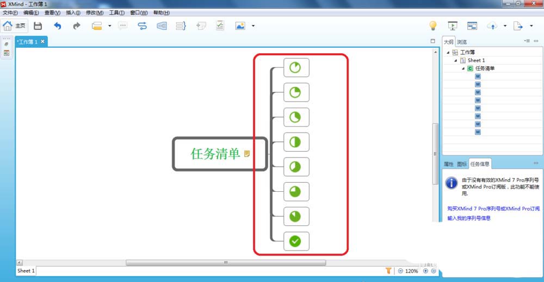The image size is (544, 282).
Task: Click the task checklist marker icon
Action: pos(220,26)
